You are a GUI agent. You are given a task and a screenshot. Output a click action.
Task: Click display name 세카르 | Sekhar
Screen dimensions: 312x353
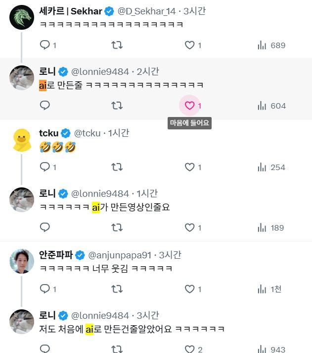[70, 11]
